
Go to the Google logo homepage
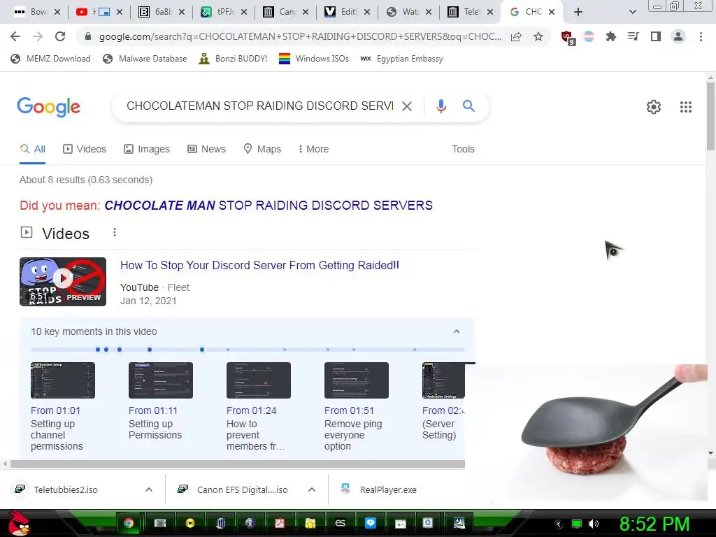tap(48, 107)
